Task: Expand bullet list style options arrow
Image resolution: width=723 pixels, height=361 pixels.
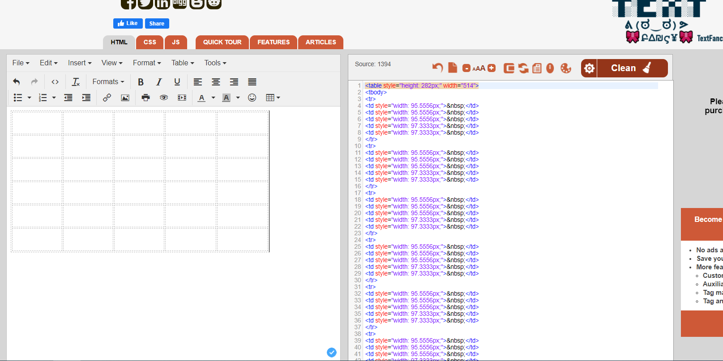Action: pos(29,98)
